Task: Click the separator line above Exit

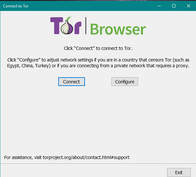Action: pos(98,164)
